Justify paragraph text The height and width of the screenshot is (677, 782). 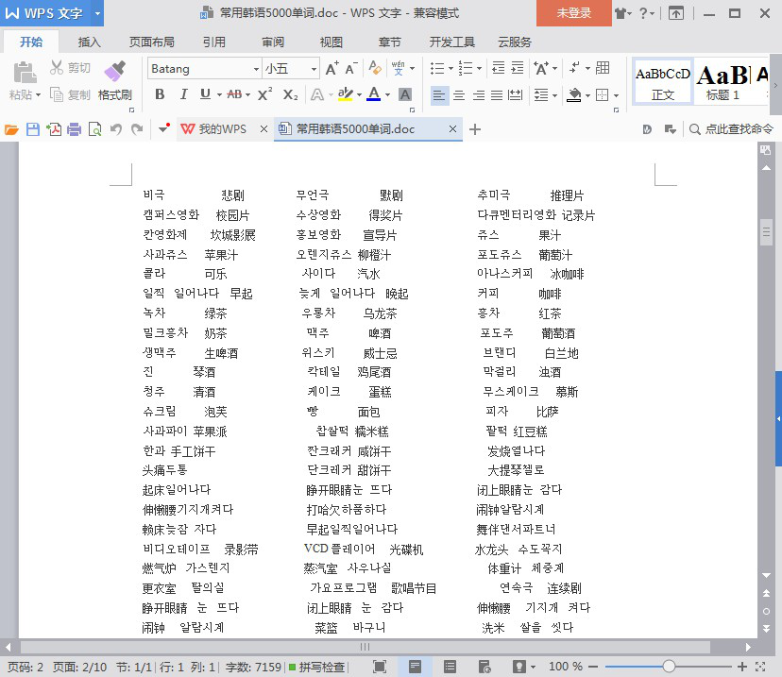point(497,94)
